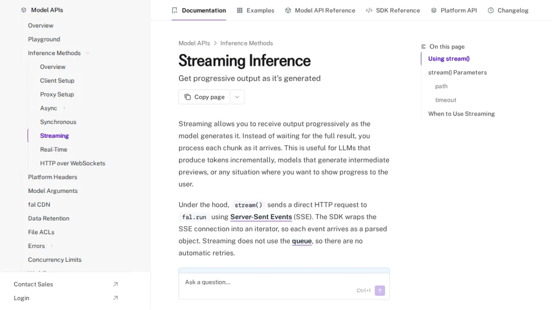Expand the Errors submenu chevron
This screenshot has height=310, width=552.
tap(52, 246)
